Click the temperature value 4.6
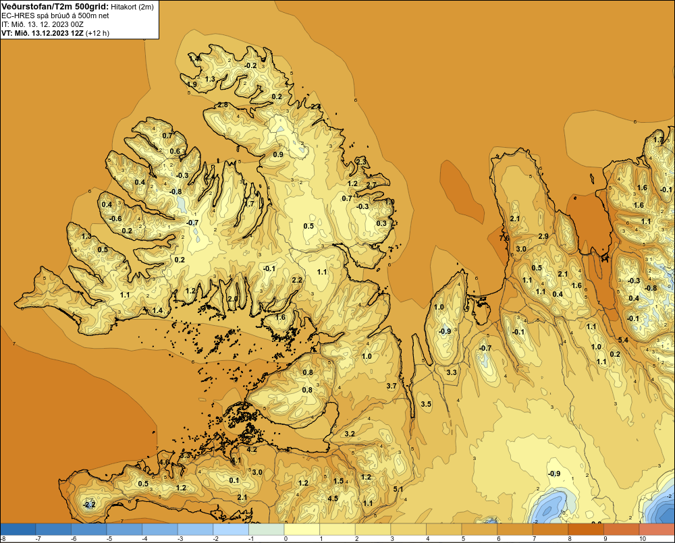The height and width of the screenshot is (543, 675). 164,462
